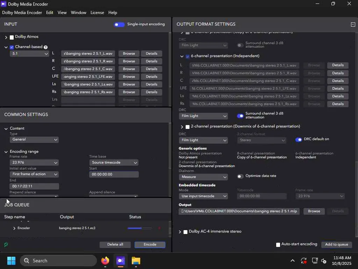Click the red cancel icon in Encoder row
Image resolution: width=358 pixels, height=269 pixels.
[x=159, y=228]
